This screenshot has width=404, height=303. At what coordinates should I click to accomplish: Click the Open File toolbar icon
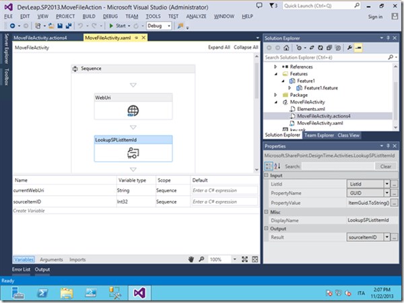pyautogui.click(x=51, y=26)
